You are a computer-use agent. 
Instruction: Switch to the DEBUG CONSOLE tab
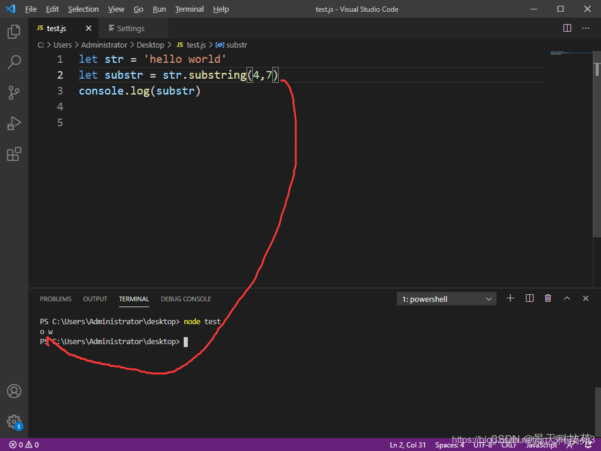[186, 299]
